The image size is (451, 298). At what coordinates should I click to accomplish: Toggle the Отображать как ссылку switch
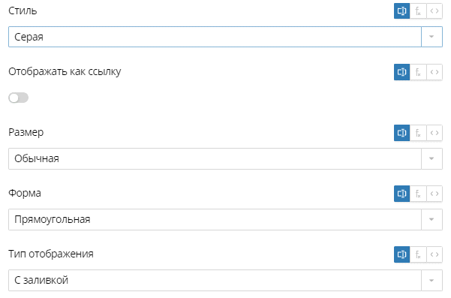click(x=19, y=98)
